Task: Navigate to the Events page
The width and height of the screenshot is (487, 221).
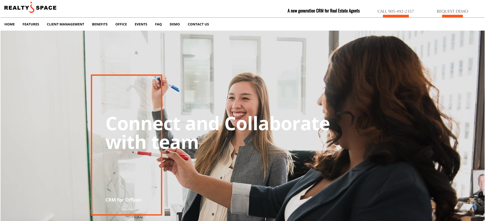Action: [141, 24]
